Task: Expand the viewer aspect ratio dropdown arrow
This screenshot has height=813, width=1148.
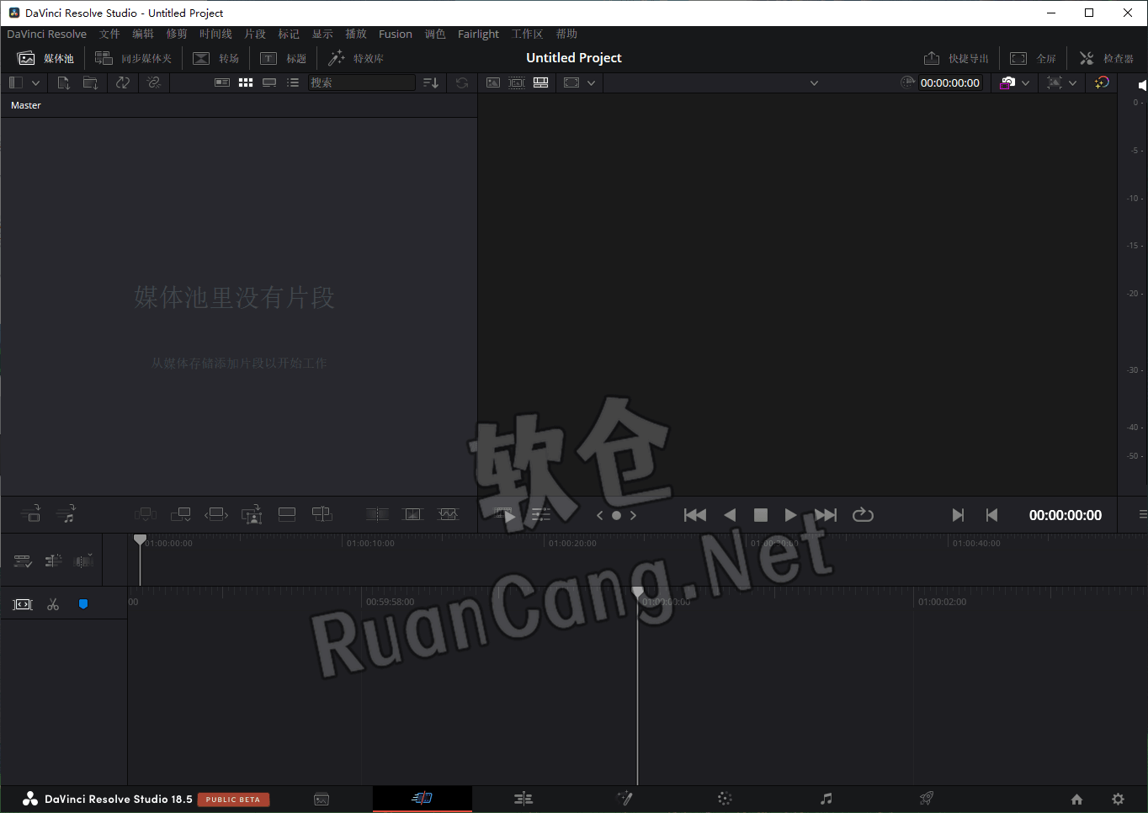Action: 591,82
